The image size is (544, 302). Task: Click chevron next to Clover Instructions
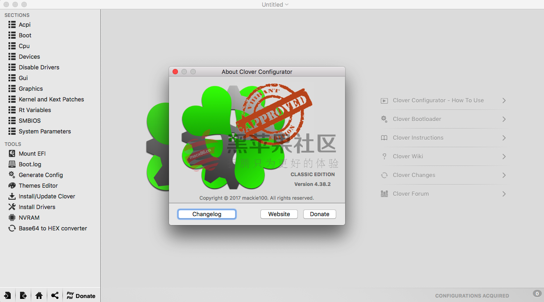pos(504,138)
